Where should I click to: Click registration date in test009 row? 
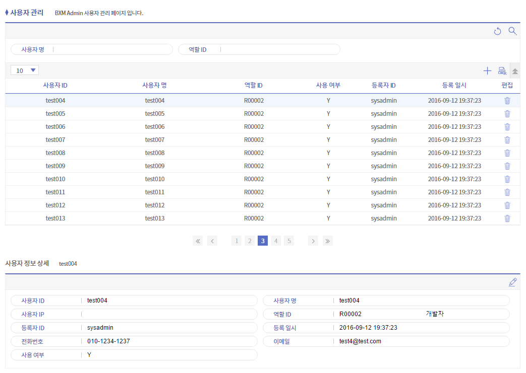point(454,166)
